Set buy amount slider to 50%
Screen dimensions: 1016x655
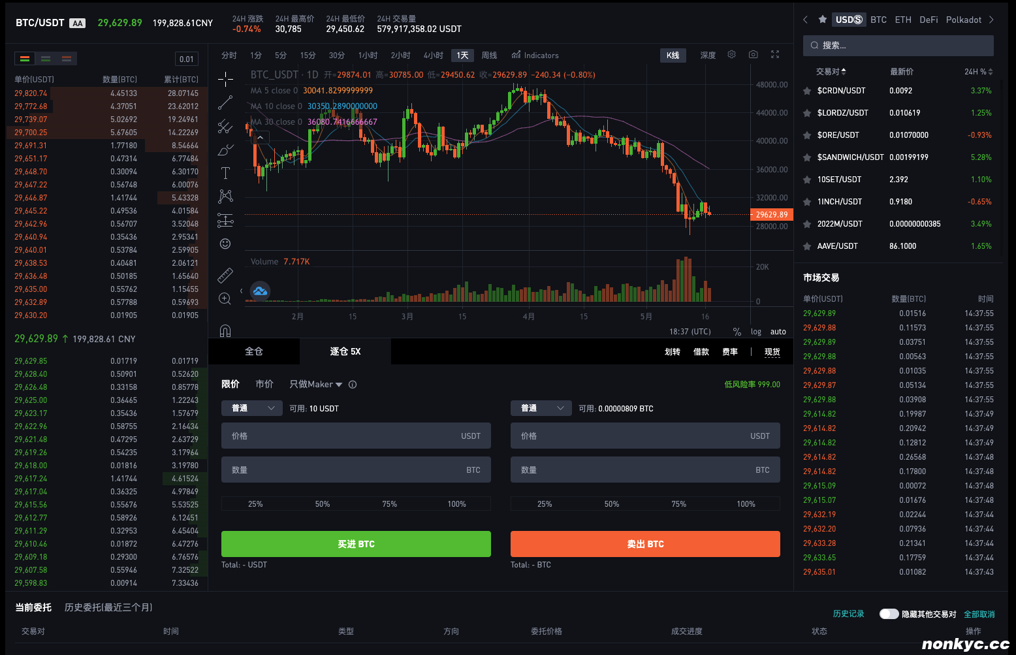point(323,504)
